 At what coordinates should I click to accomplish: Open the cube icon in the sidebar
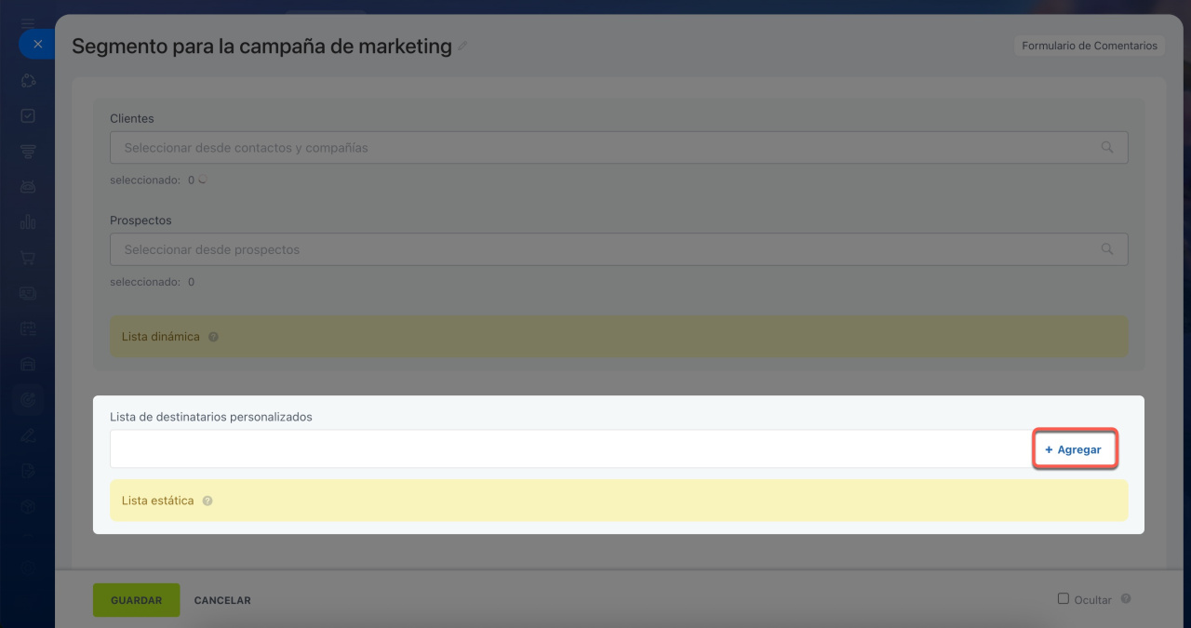pos(28,506)
